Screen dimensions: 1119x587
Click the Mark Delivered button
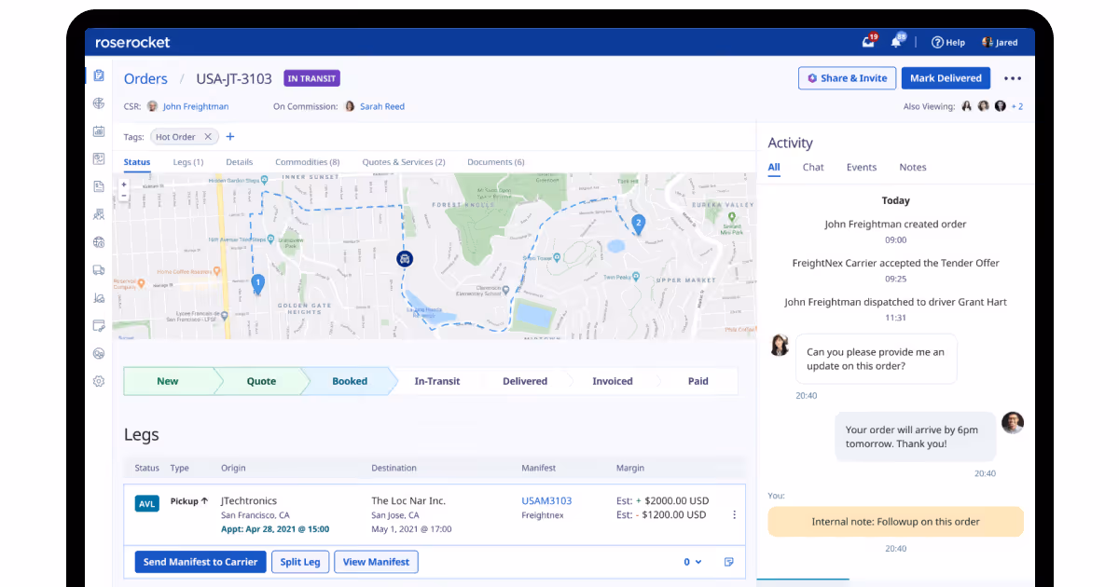point(946,78)
